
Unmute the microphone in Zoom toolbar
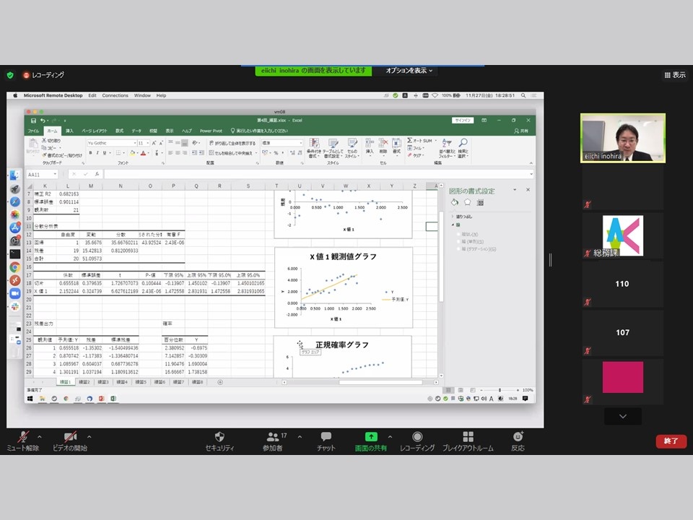point(23,441)
